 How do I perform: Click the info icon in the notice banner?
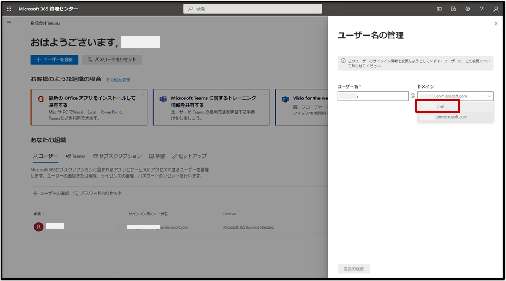[343, 61]
